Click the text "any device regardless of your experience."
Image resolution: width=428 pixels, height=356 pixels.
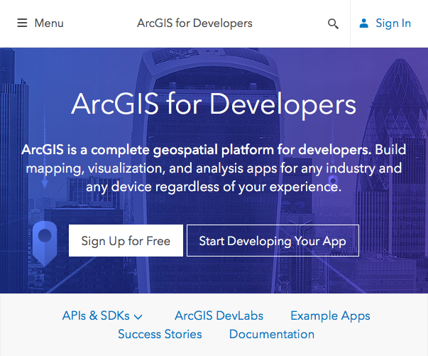point(214,187)
